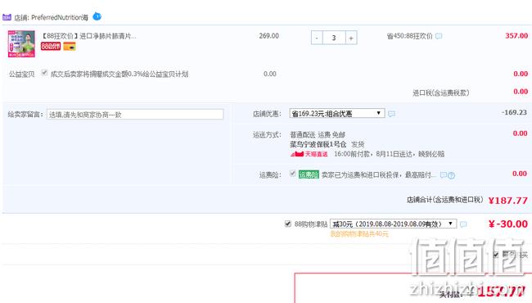Open the info bubble beside 省450:88狂欢价
This screenshot has width=532, height=303.
(x=439, y=36)
